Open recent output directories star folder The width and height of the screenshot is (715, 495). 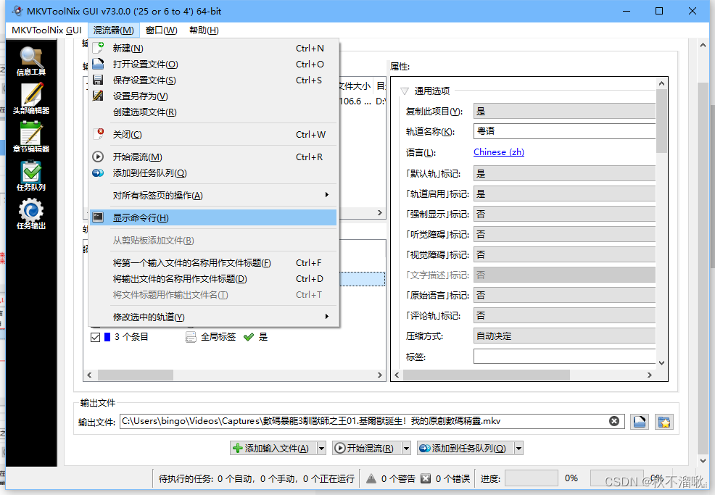point(664,422)
